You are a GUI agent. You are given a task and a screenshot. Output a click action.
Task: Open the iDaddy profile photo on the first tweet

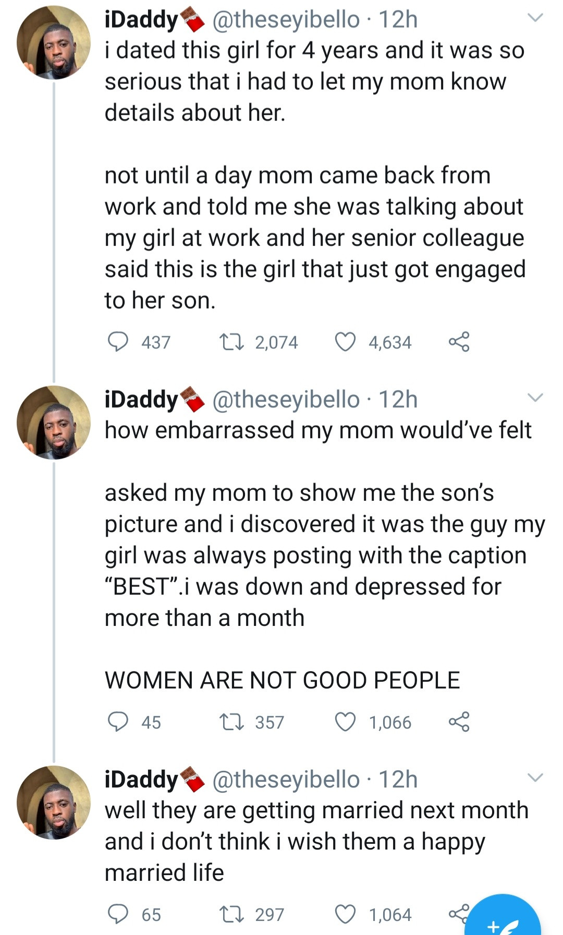pyautogui.click(x=54, y=43)
